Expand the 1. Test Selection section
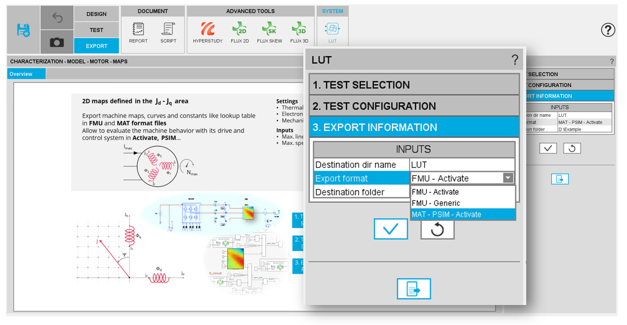 coord(414,85)
